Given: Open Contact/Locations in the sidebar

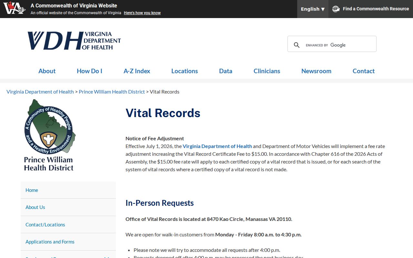Looking at the screenshot, I should (x=68, y=224).
